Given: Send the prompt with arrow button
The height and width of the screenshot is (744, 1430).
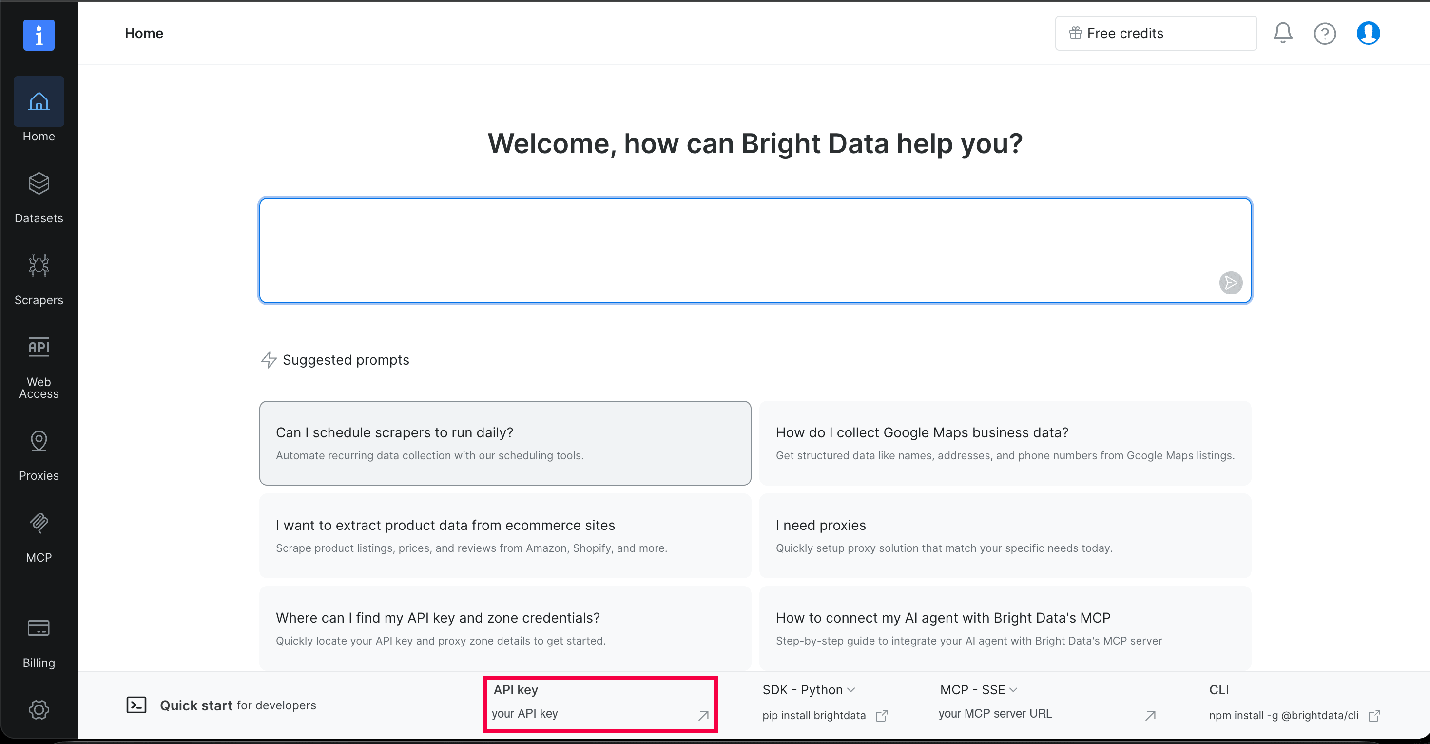Looking at the screenshot, I should click(x=1231, y=283).
